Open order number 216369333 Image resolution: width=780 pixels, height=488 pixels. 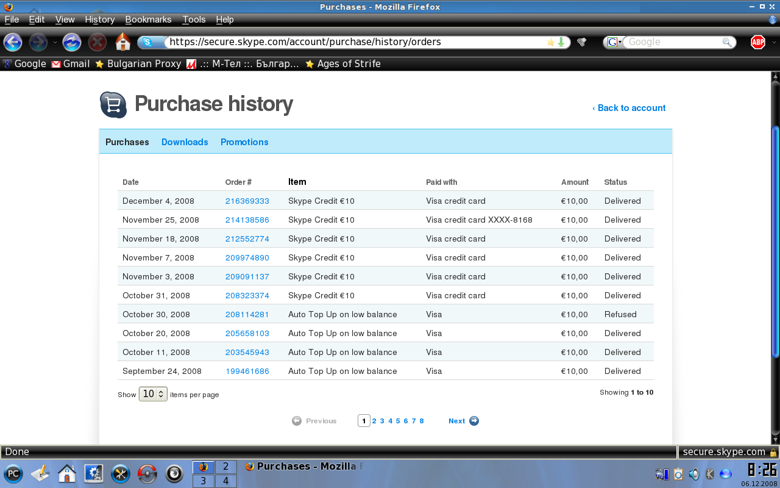(x=247, y=201)
